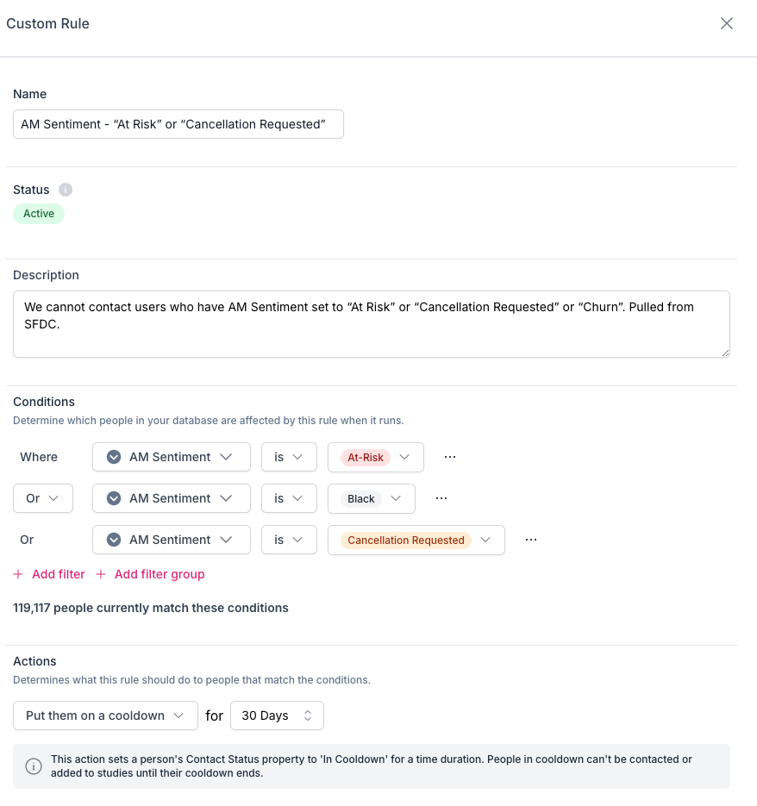Open the 'Put them on a cooldown' dropdown
Screen dimensions: 757x806
(105, 715)
